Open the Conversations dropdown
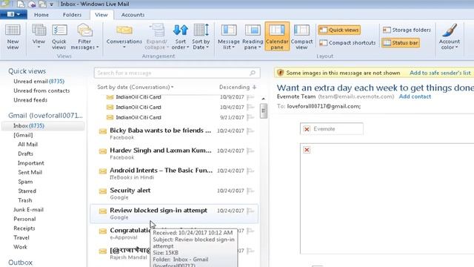The image size is (474, 267). pos(124,37)
